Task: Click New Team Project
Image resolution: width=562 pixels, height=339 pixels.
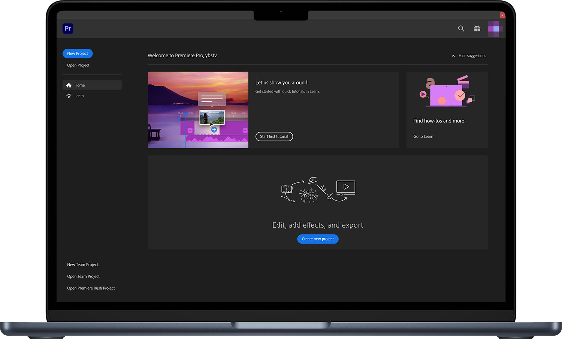Action: click(x=82, y=264)
